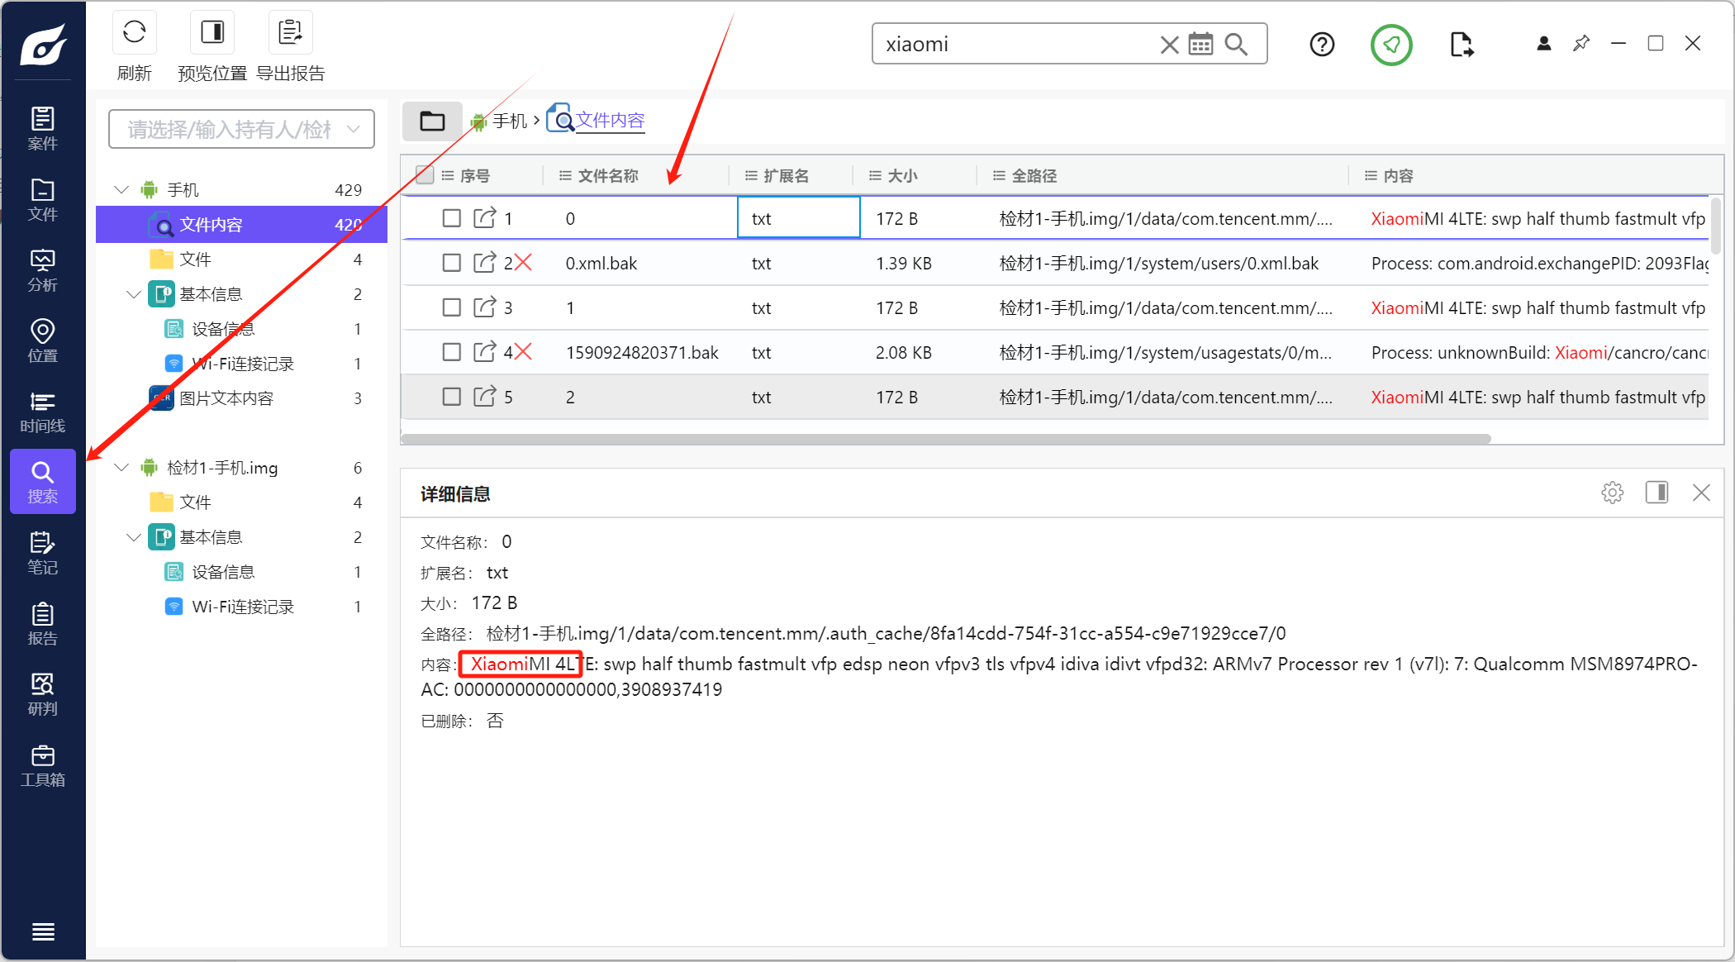Image resolution: width=1735 pixels, height=962 pixels.
Task: Open the Analysis (分析) sidebar section
Action: click(x=43, y=270)
